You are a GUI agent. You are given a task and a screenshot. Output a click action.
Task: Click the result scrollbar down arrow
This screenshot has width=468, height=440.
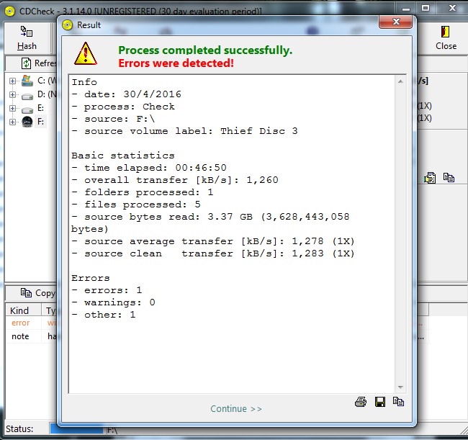(x=400, y=387)
